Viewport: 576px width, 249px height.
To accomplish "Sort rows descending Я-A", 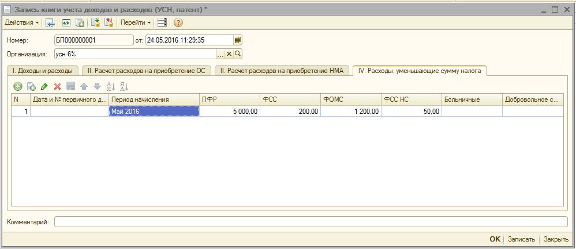I will [x=124, y=87].
